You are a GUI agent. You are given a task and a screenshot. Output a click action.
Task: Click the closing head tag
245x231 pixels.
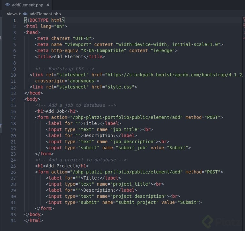pos(33,93)
